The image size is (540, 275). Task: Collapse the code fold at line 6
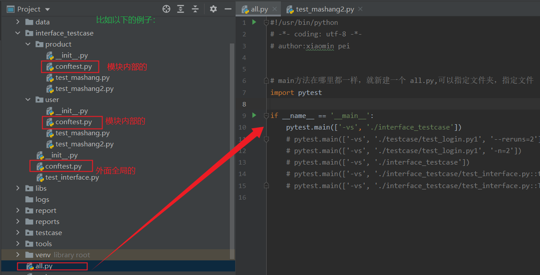pos(266,80)
